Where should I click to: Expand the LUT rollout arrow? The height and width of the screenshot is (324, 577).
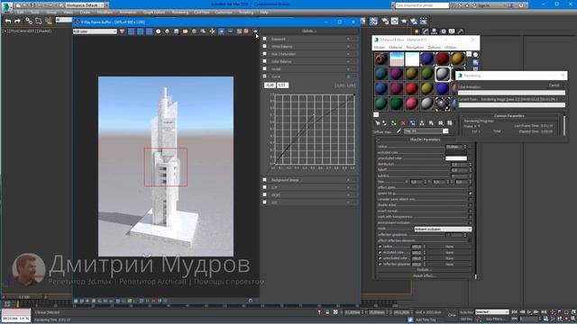point(348,188)
